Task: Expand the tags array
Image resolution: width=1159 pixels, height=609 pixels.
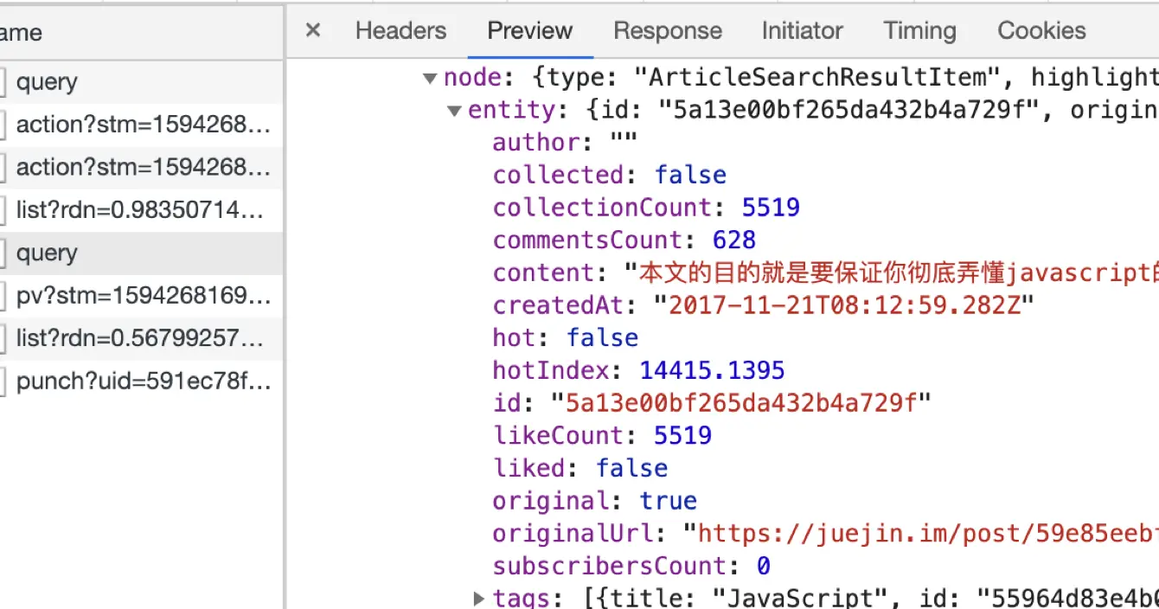Action: coord(479,598)
